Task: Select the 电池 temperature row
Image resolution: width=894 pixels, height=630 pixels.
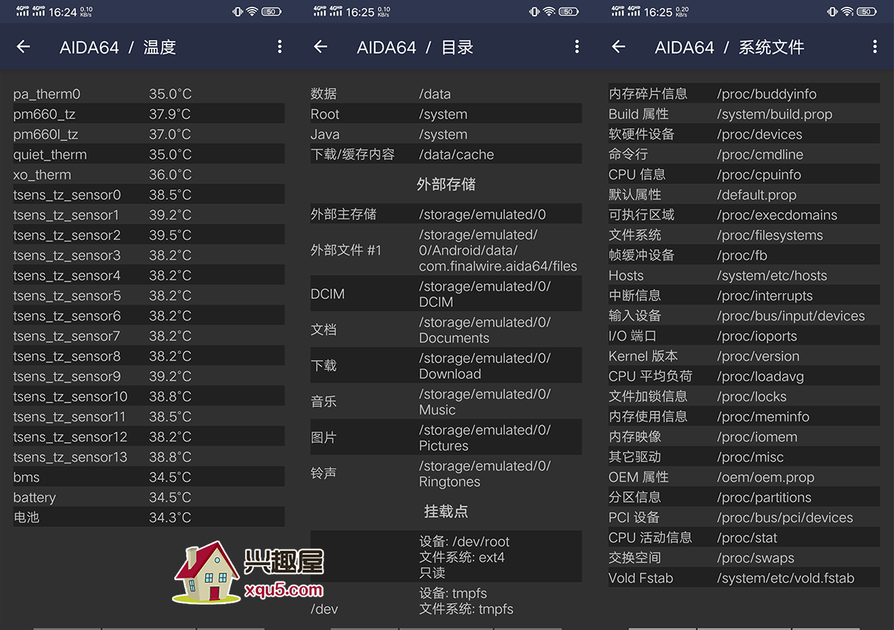Action: click(149, 517)
